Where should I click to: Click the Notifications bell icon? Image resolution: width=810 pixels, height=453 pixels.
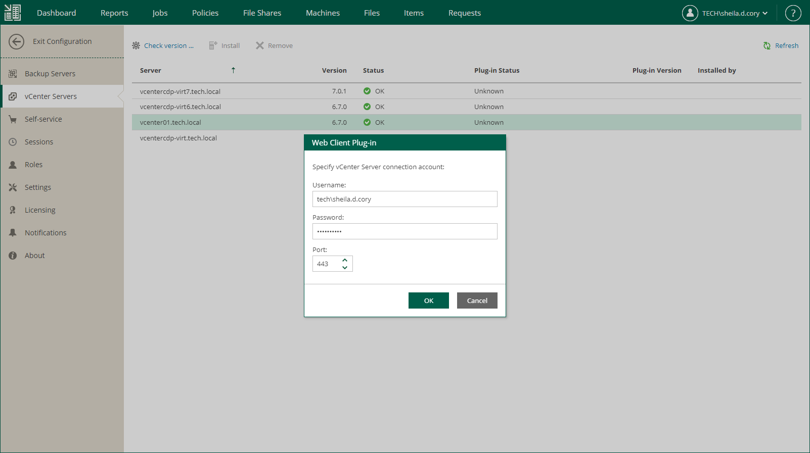pyautogui.click(x=13, y=233)
